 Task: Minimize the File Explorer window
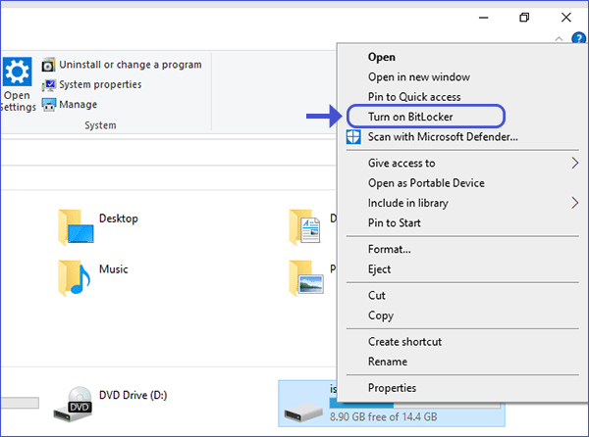point(483,18)
